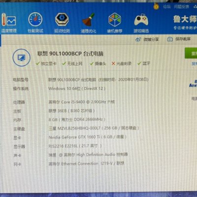Click the 微博分享 Weibo share button
Screen dimensions: 197x197
click(x=147, y=39)
